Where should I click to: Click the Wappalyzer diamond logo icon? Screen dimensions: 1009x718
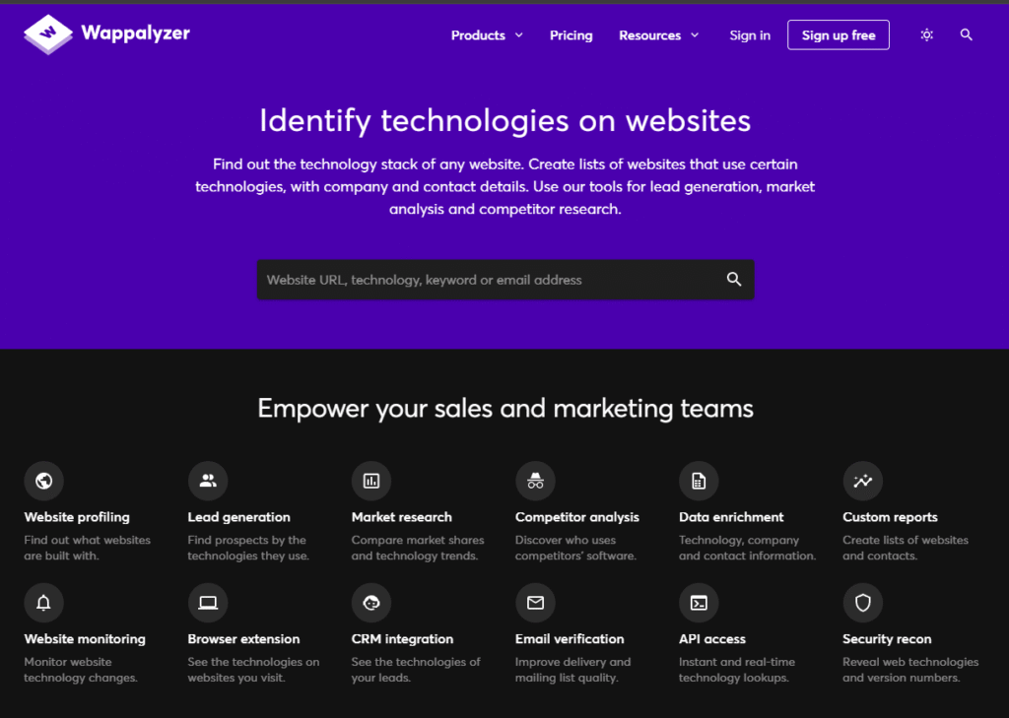48,34
